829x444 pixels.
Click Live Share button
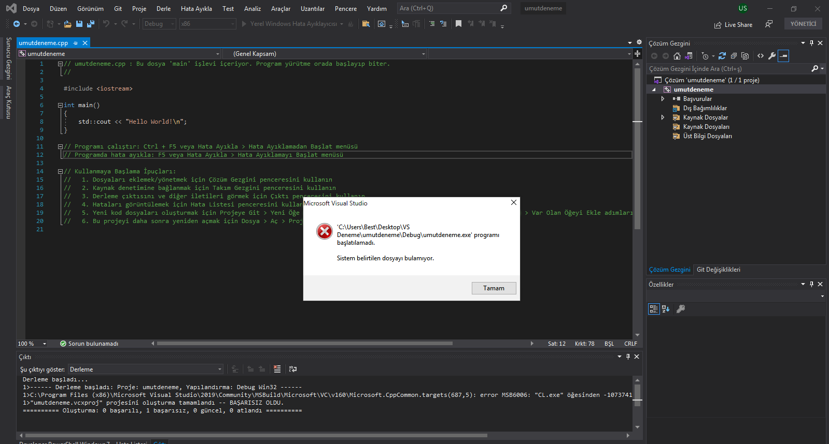pos(733,25)
